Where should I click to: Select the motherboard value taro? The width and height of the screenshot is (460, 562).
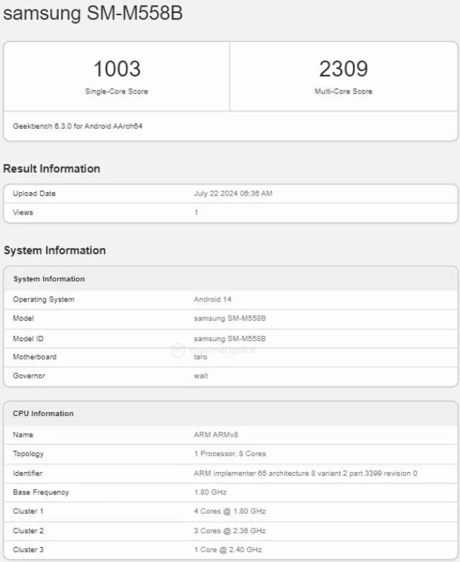click(x=201, y=357)
